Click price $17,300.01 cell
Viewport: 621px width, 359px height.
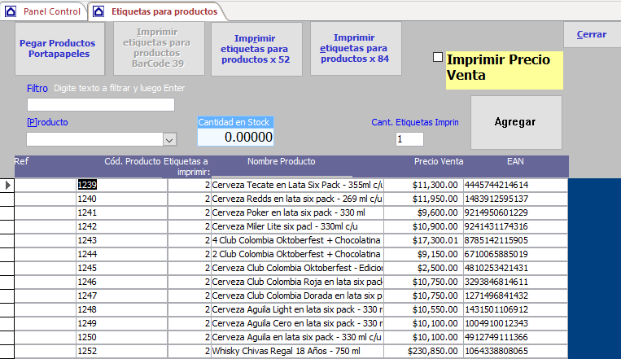[423, 240]
